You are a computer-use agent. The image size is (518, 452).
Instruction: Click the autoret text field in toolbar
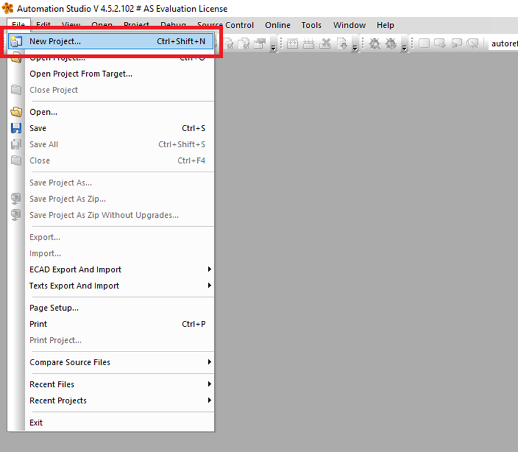click(x=502, y=44)
